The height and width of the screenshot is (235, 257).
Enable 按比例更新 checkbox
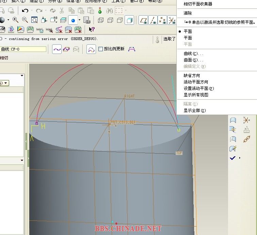tap(100, 49)
